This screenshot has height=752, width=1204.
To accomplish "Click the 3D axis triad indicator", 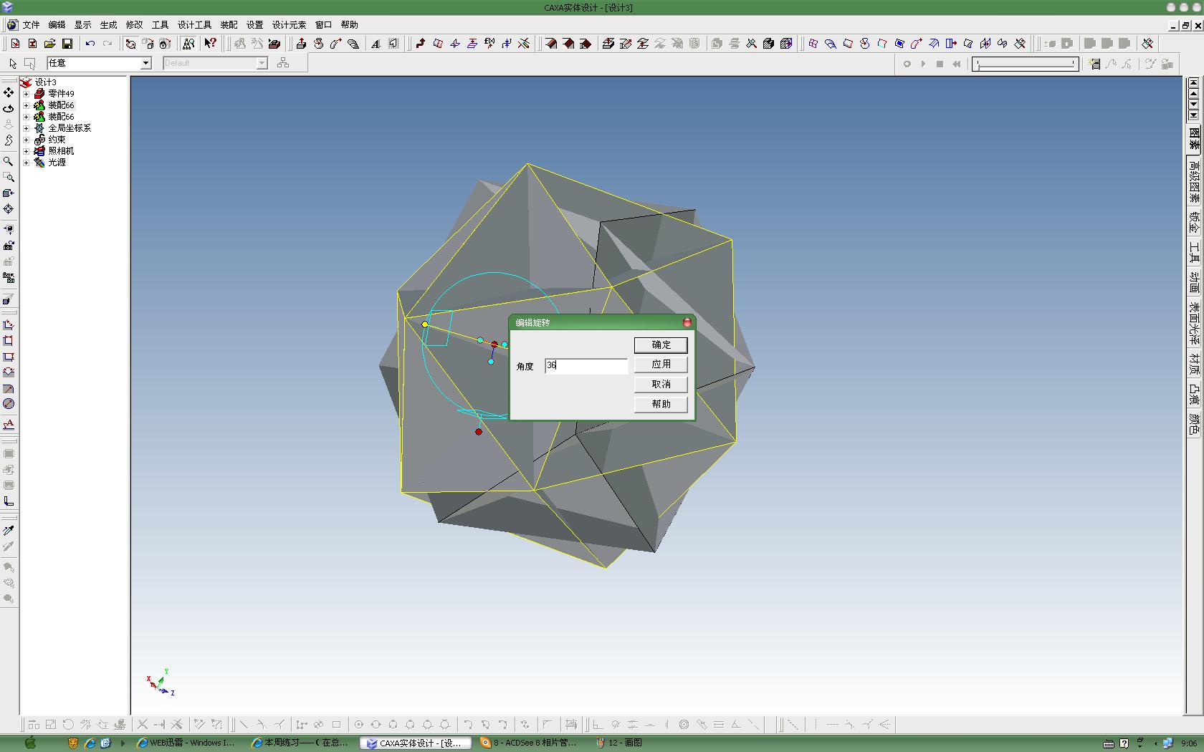I will (161, 683).
